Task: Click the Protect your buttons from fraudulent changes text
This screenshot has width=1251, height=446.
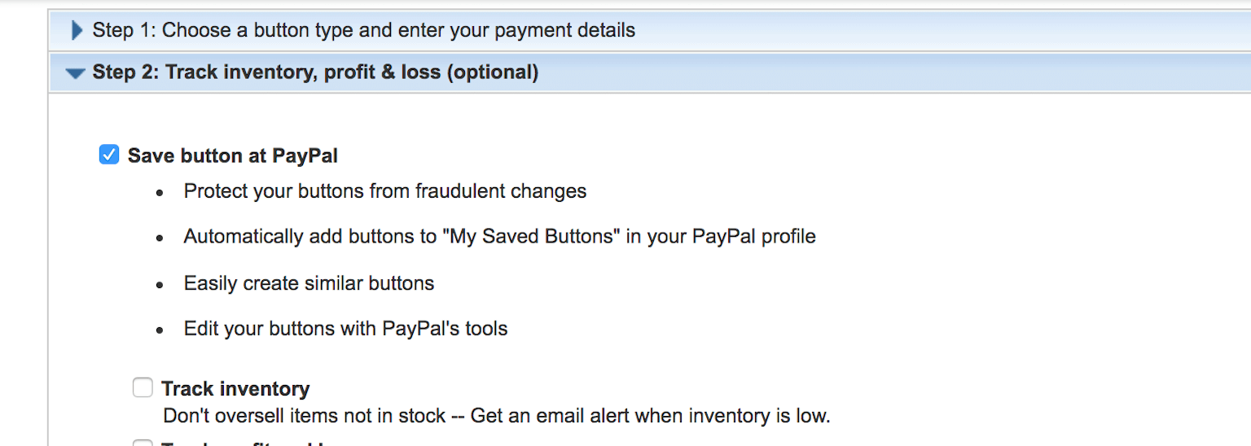Action: (x=385, y=191)
